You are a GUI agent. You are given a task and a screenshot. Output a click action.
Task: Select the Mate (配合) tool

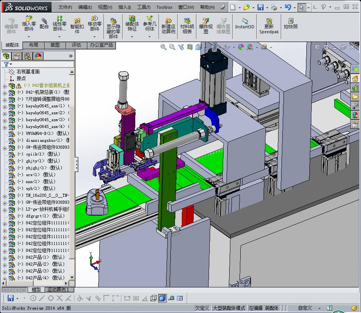tap(44, 23)
